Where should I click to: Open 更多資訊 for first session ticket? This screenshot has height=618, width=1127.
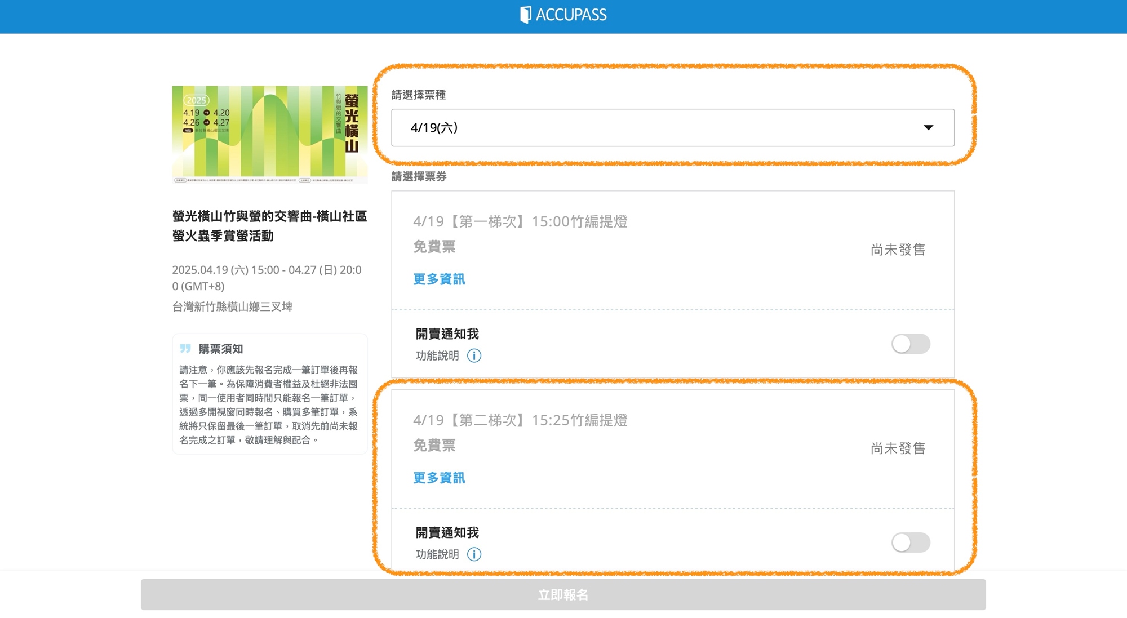[439, 279]
